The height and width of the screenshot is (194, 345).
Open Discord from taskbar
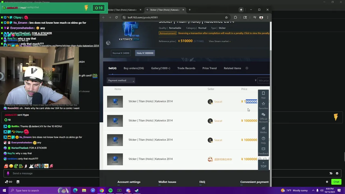click(x=128, y=190)
